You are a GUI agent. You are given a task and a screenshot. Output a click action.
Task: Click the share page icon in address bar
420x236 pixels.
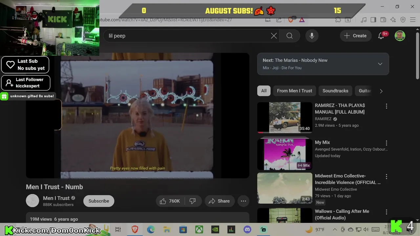(279, 20)
